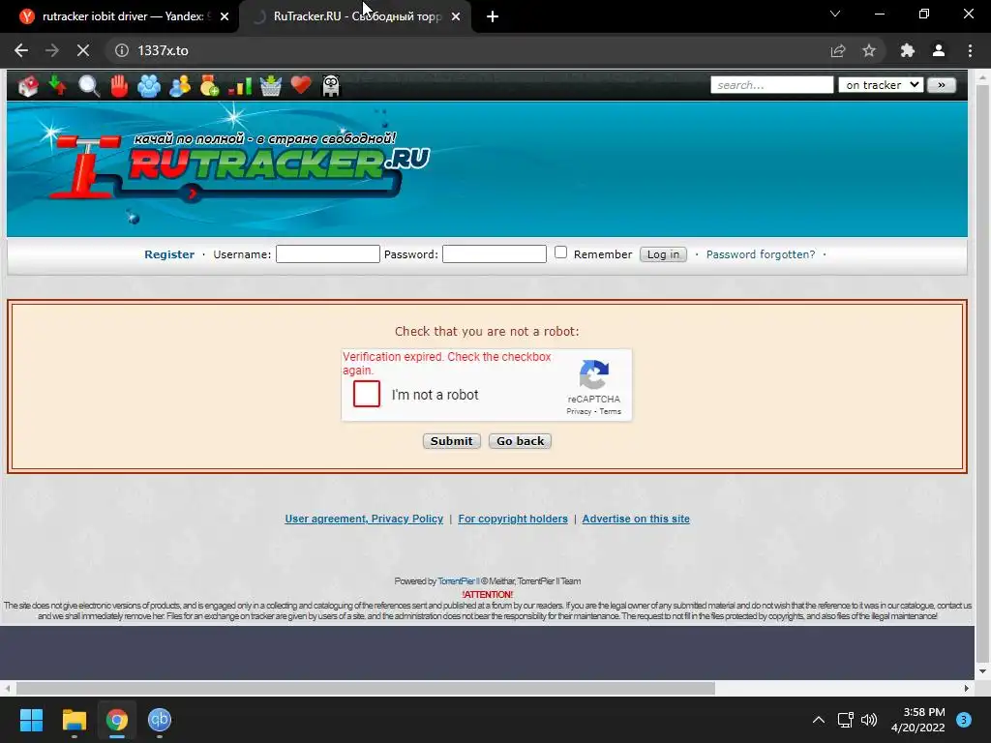The height and width of the screenshot is (743, 991).
Task: Tick the Remember checkbox
Action: tap(560, 253)
